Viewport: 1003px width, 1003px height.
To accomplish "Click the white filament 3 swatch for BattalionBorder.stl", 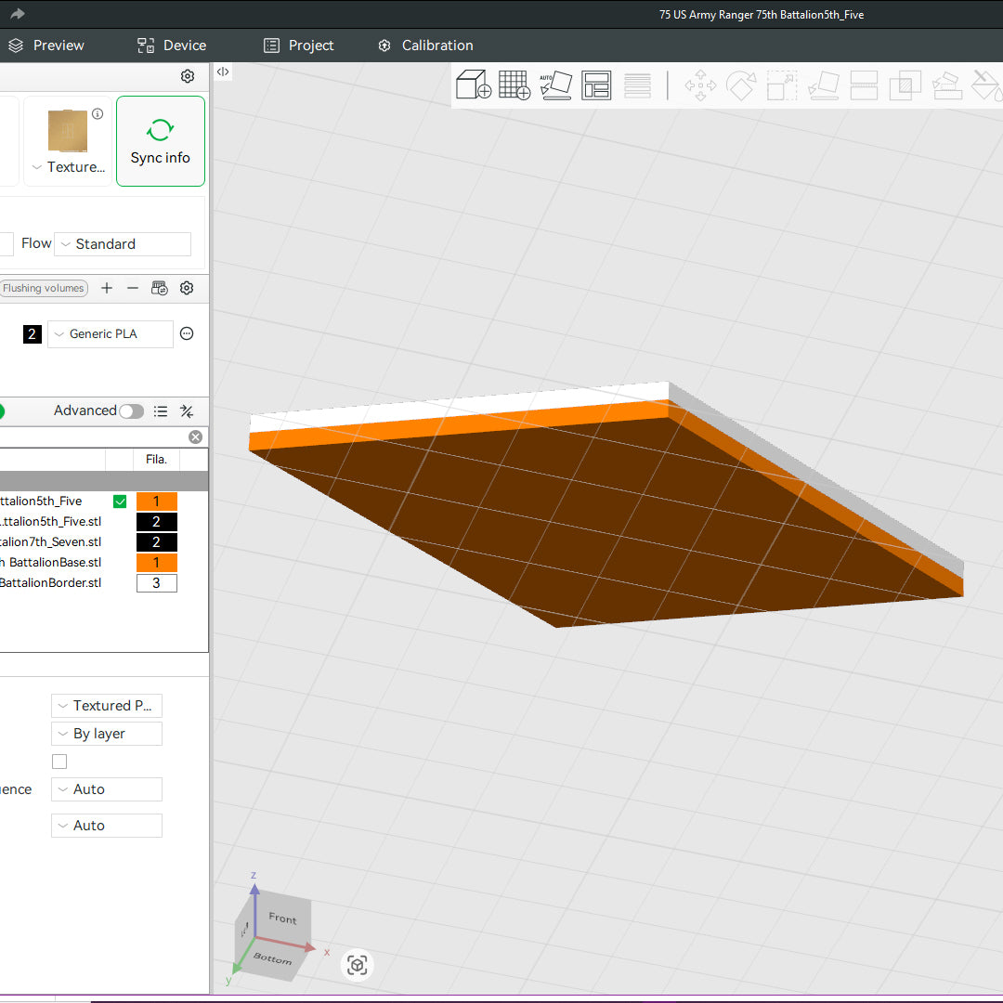I will pyautogui.click(x=156, y=583).
